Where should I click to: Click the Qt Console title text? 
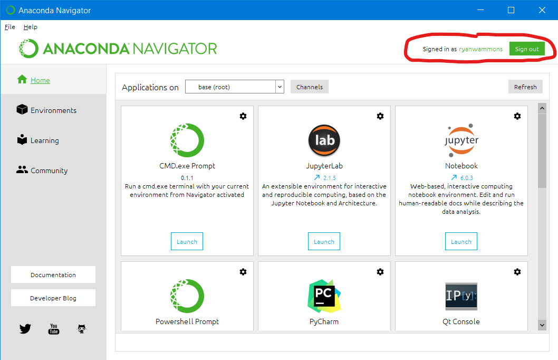click(461, 321)
